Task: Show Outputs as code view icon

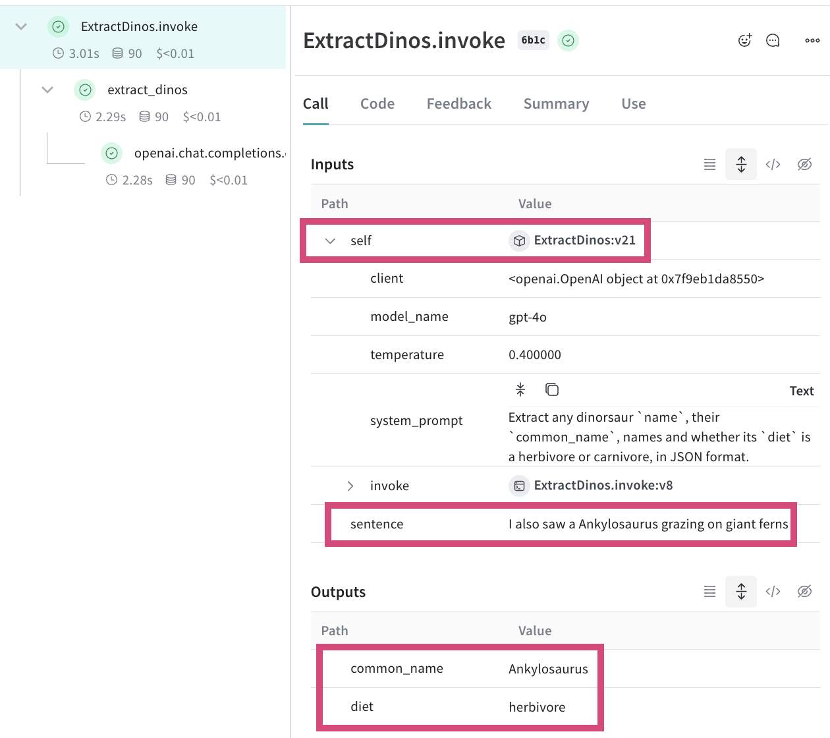Action: point(773,591)
